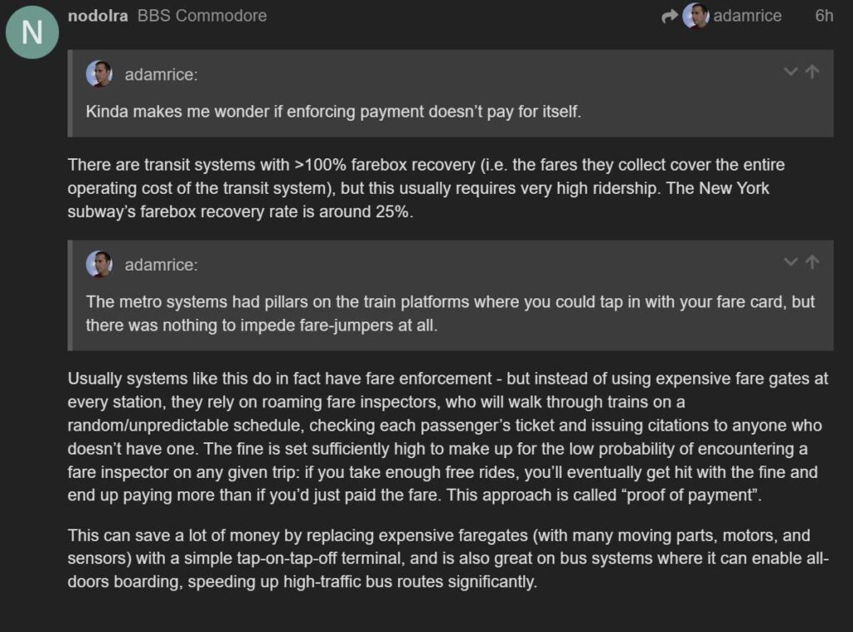Click "adamrice:" title of enforcing payment quote
Screen dimensions: 853x632
[161, 75]
